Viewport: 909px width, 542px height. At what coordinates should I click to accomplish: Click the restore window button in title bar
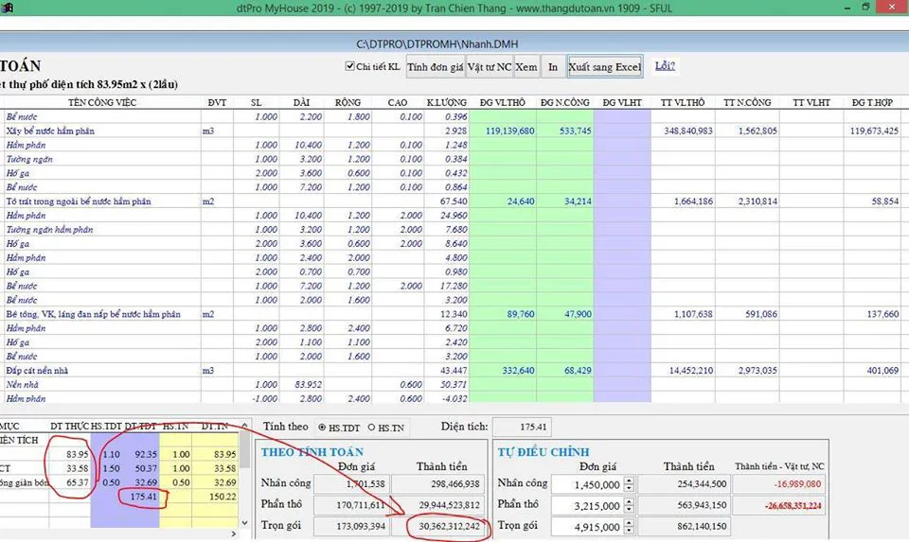(x=866, y=8)
